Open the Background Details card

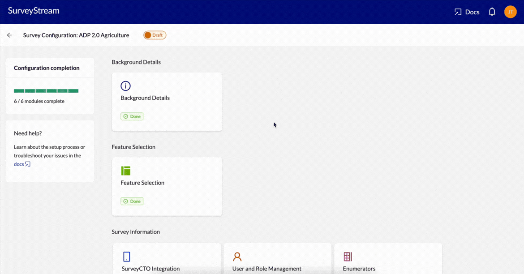pos(167,102)
